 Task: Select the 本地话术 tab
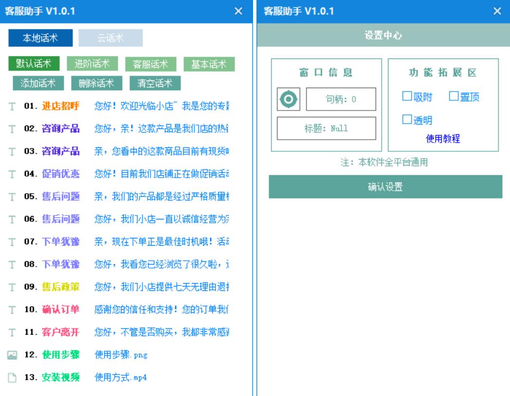tap(40, 38)
